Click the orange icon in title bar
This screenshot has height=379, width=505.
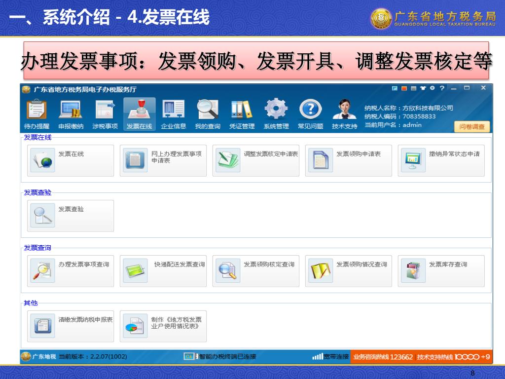click(404, 88)
